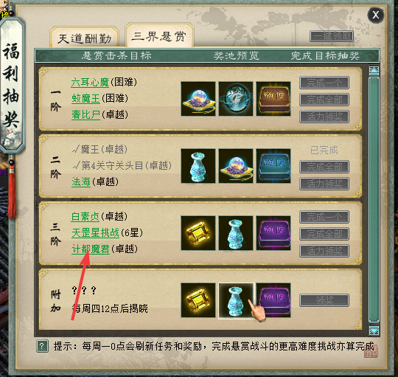Screen dimensions: 398x377
Task: Click the highlighted vase in bonus row
Action: 236,300
